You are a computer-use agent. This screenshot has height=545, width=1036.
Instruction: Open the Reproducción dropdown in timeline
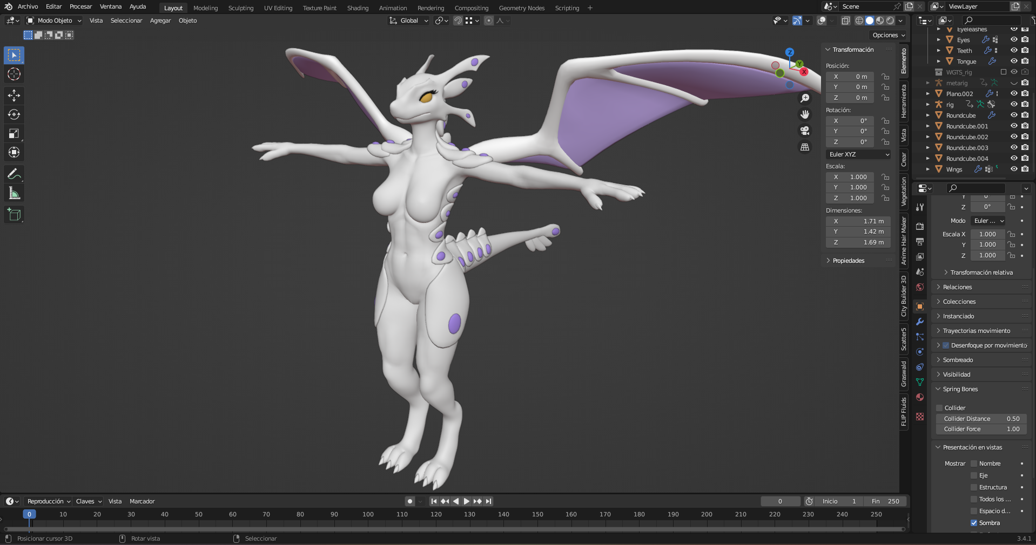tap(49, 501)
